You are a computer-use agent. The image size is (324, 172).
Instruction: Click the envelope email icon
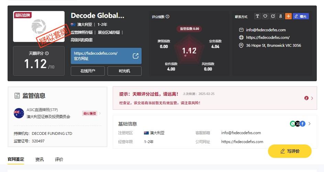241,30
